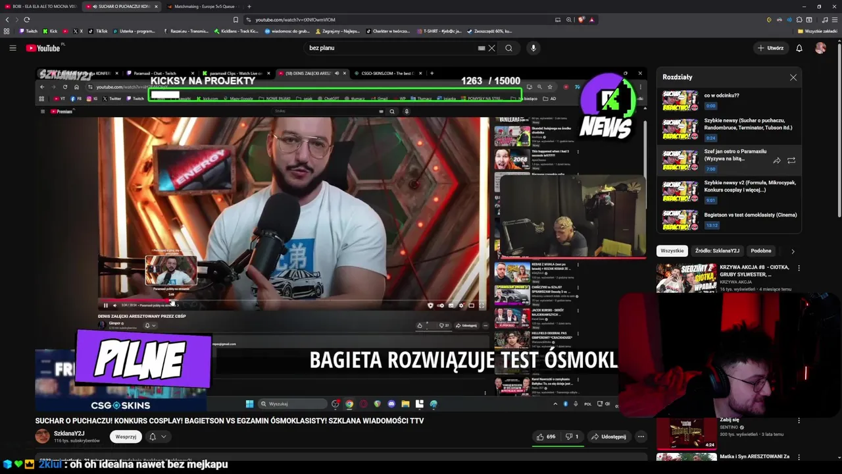Screen dimensions: 842x474
Task: Open 'KRZYWA AKCJA #8' recommended video
Action: click(x=754, y=271)
